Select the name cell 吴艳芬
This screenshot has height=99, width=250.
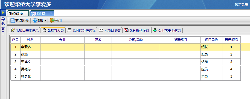click(30, 69)
